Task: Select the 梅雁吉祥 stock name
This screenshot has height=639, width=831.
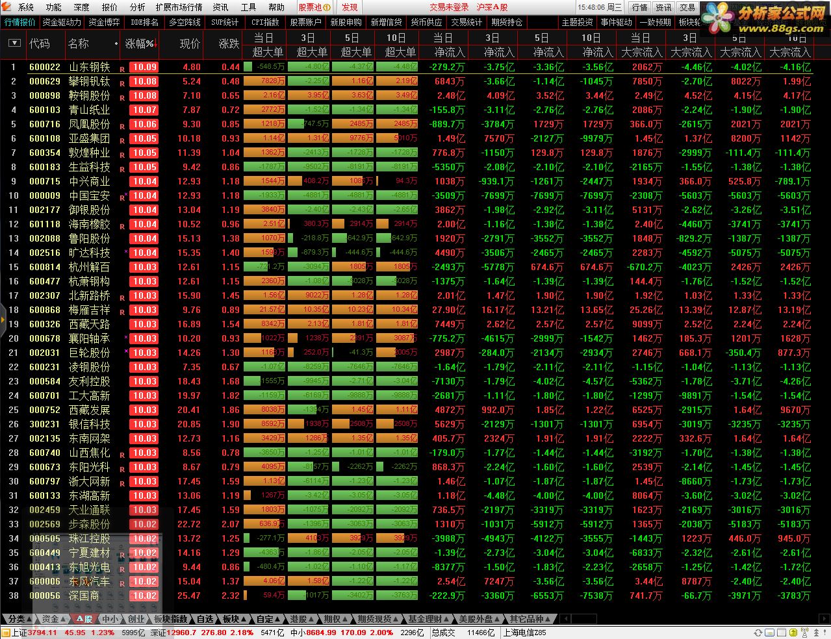Action: click(89, 310)
